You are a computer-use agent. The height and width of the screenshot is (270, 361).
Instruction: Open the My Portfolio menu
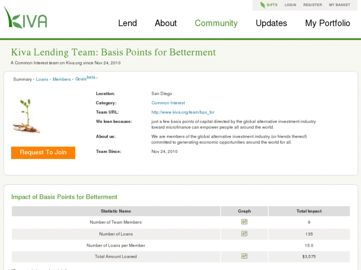point(327,23)
